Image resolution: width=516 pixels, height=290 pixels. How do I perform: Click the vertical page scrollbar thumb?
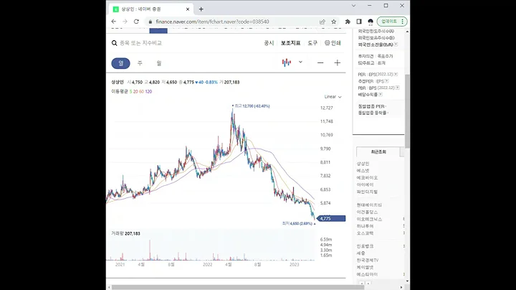click(x=407, y=111)
